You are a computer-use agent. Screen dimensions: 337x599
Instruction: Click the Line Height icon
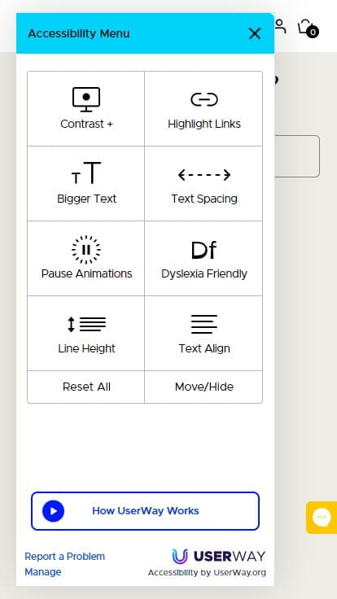tap(86, 324)
